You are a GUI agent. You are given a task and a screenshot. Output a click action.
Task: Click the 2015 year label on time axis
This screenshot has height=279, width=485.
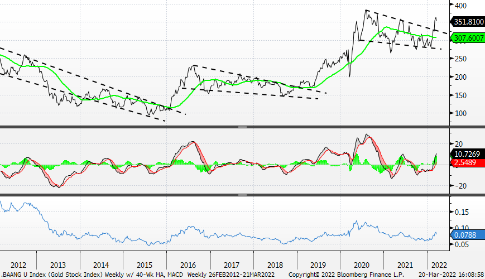pos(145,265)
